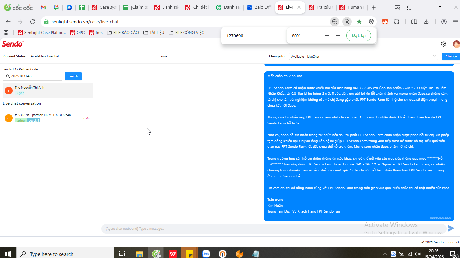This screenshot has height=258, width=460.
Task: Click the red Ended status label
Action: [x=87, y=118]
